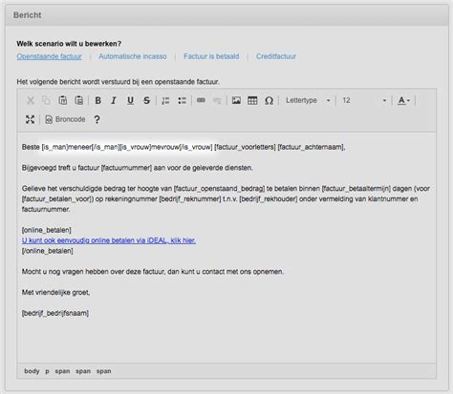Toggle Italic formatting
Image resolution: width=453 pixels, height=394 pixels.
coord(114,101)
